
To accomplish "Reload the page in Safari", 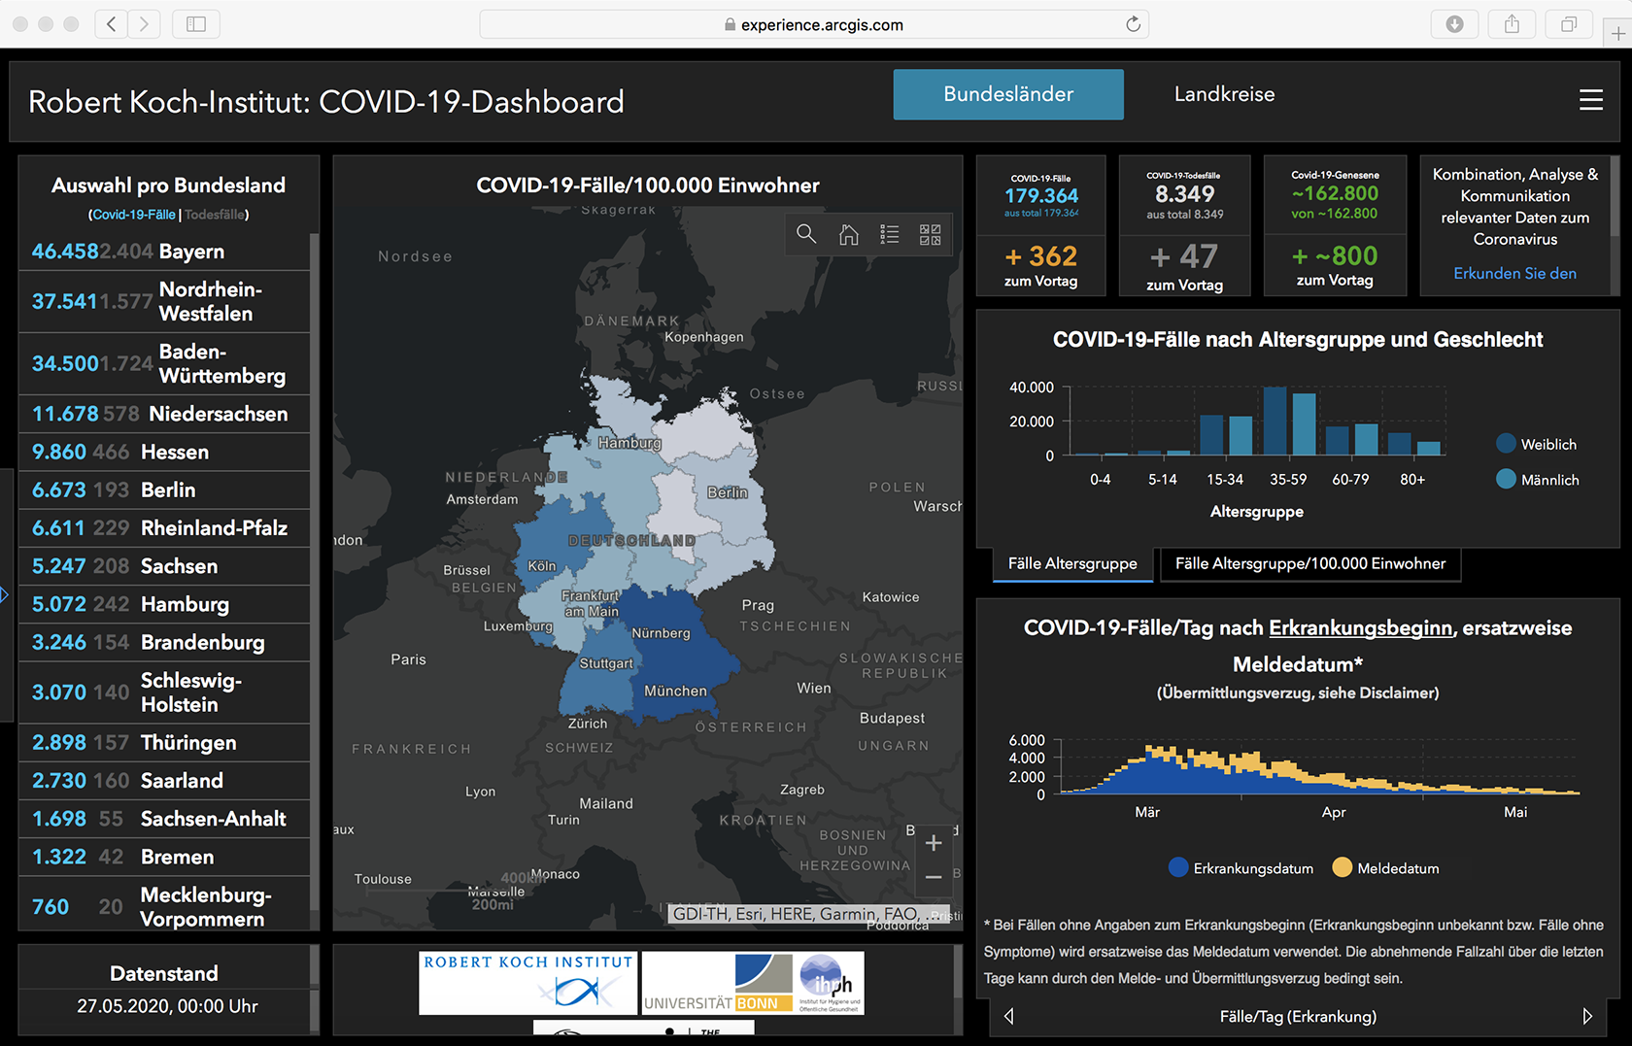I will coord(1133,24).
